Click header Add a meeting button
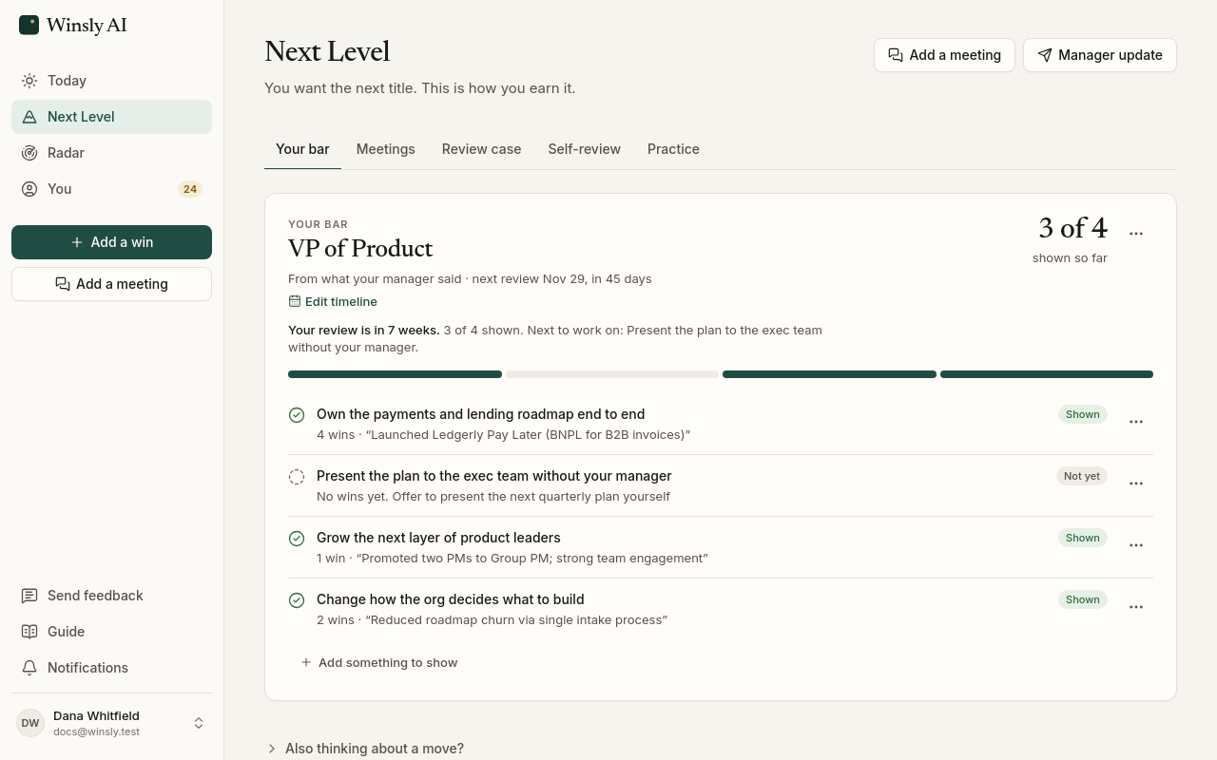1217x760 pixels. 944,55
